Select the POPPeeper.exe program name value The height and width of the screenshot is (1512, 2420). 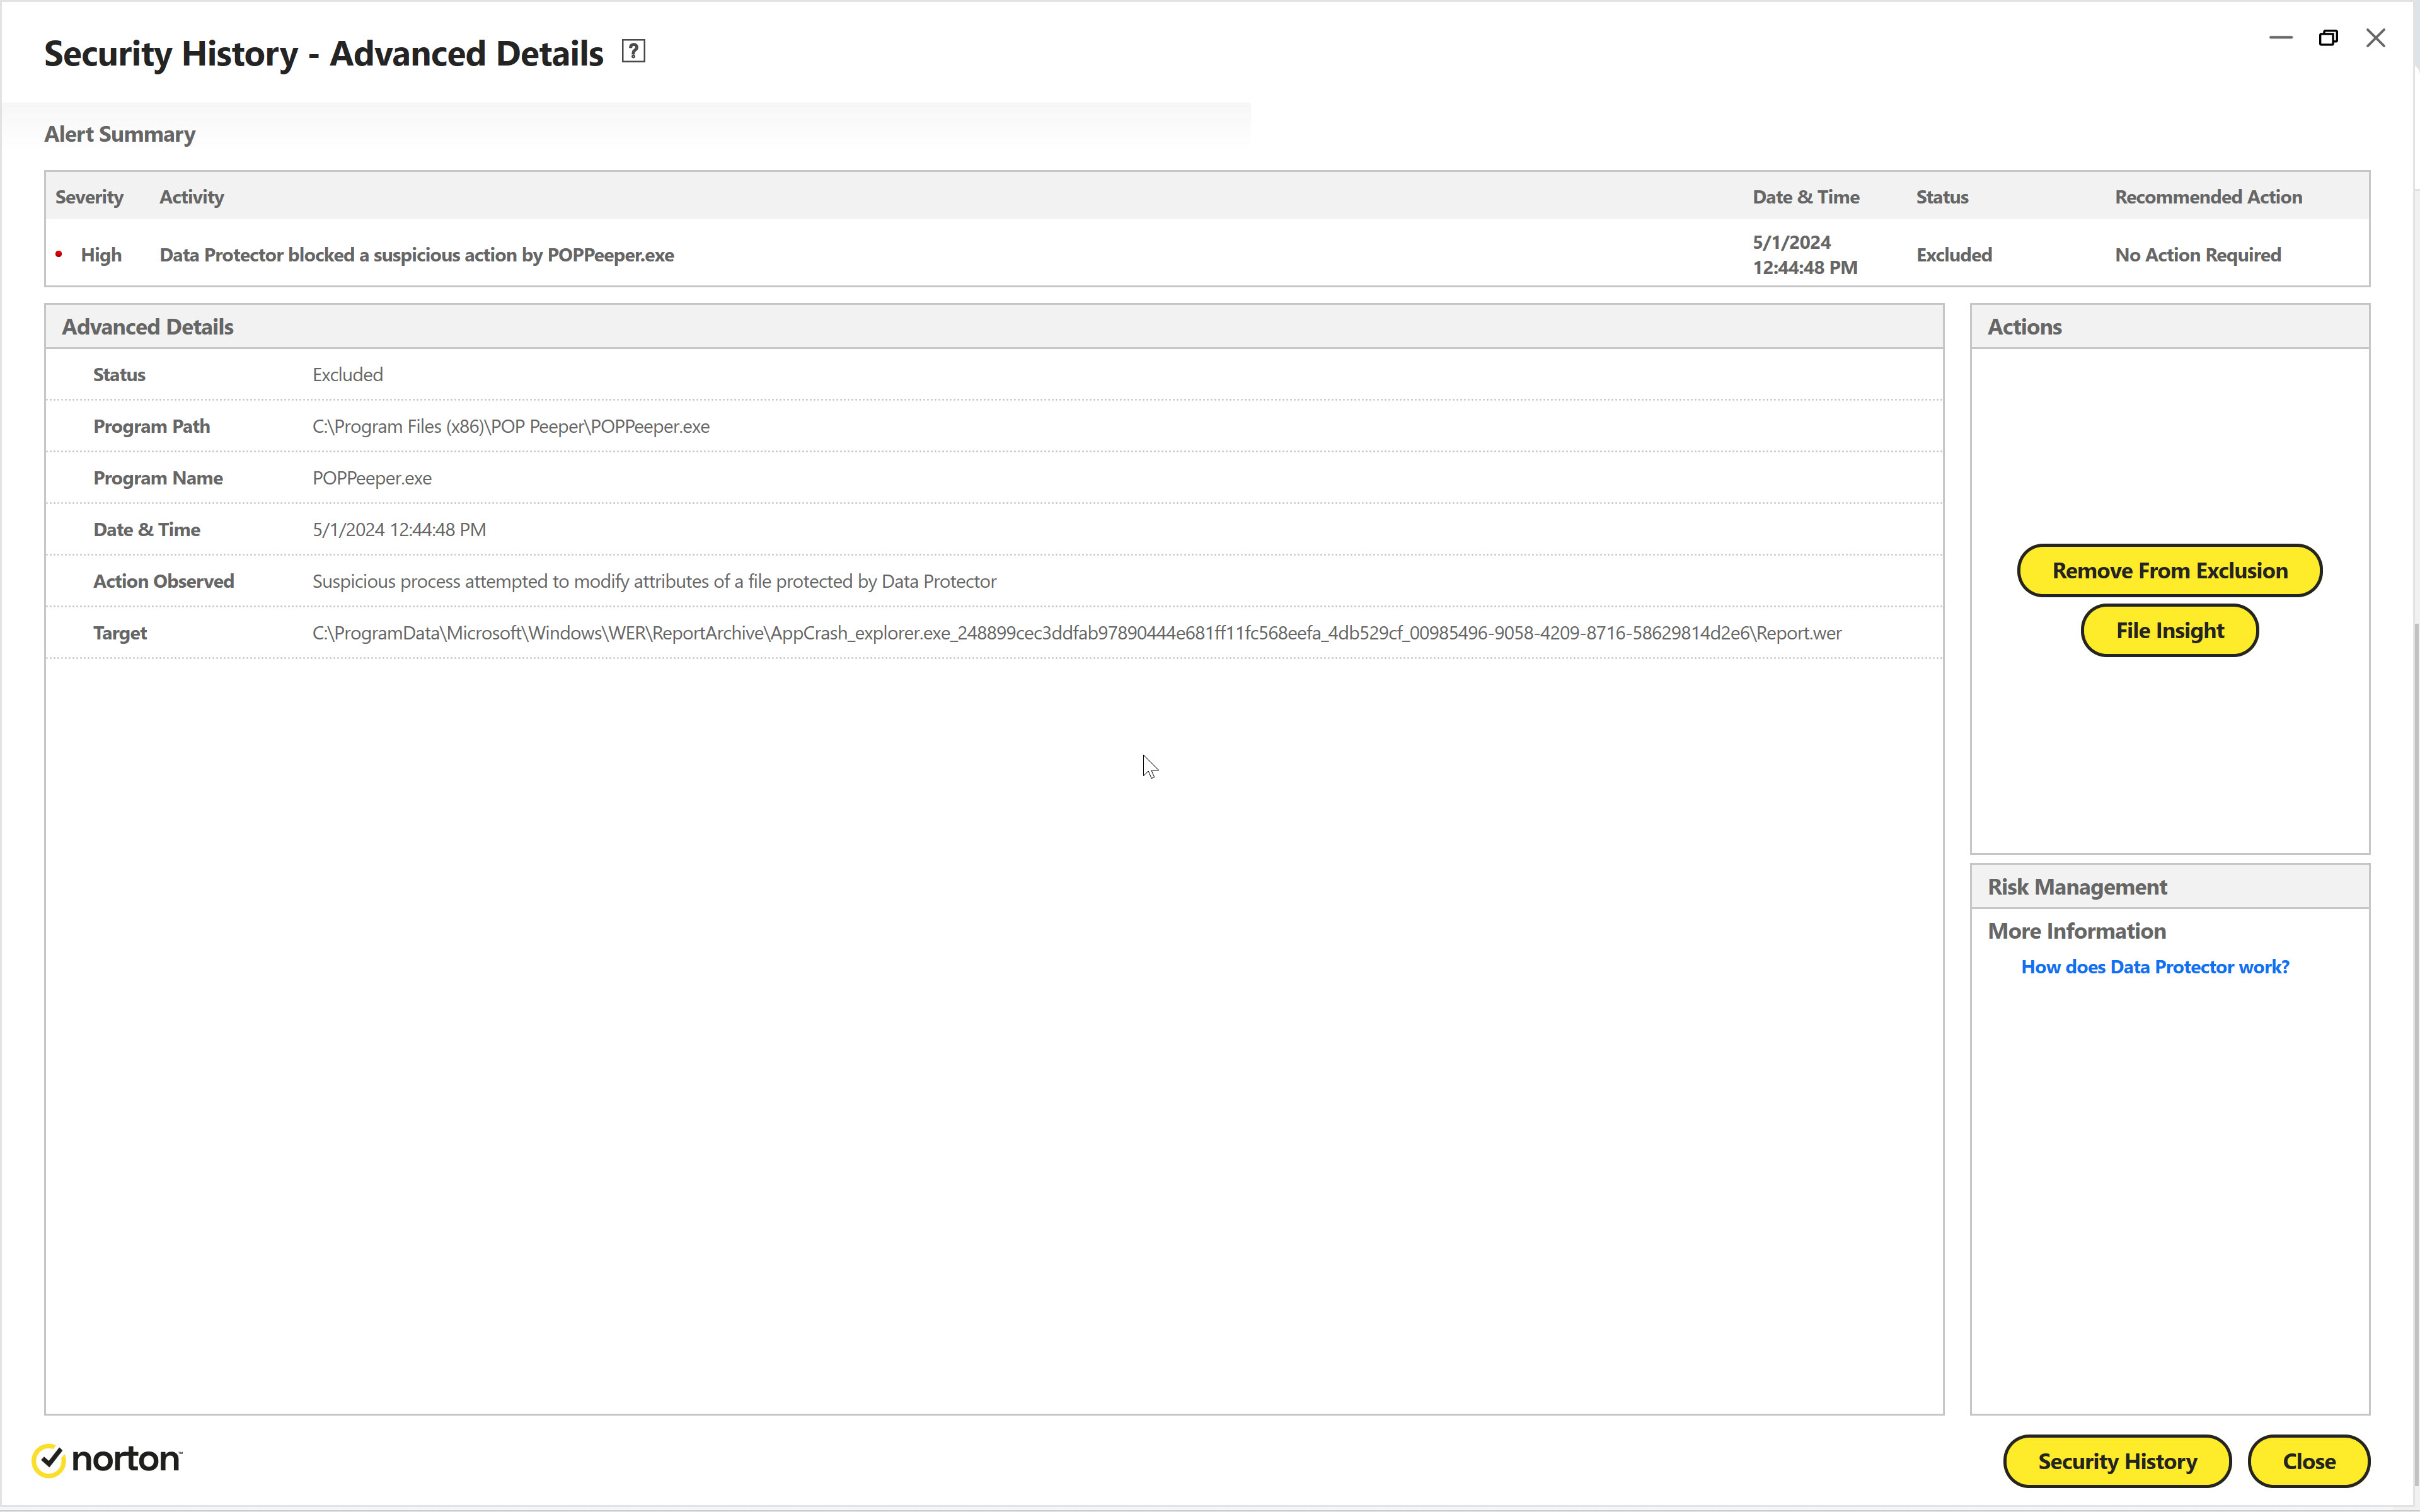(372, 478)
